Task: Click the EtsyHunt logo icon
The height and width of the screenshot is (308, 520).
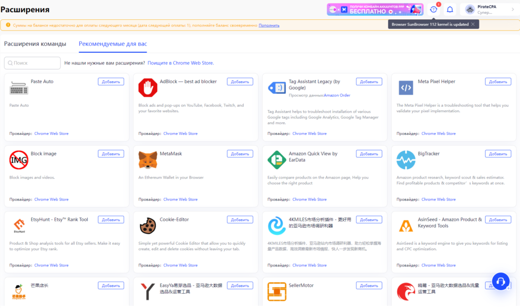Action: click(19, 225)
